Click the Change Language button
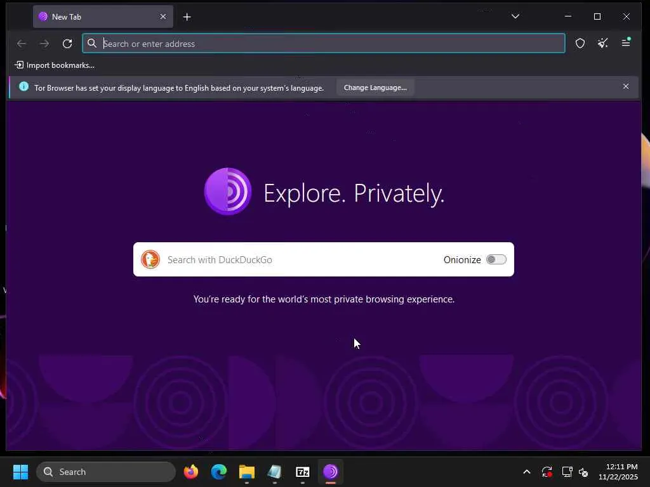Image resolution: width=650 pixels, height=487 pixels. pos(375,88)
